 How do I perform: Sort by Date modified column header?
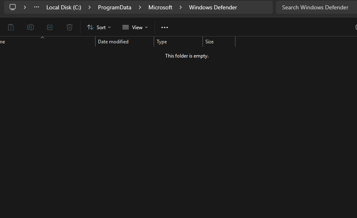pyautogui.click(x=124, y=42)
